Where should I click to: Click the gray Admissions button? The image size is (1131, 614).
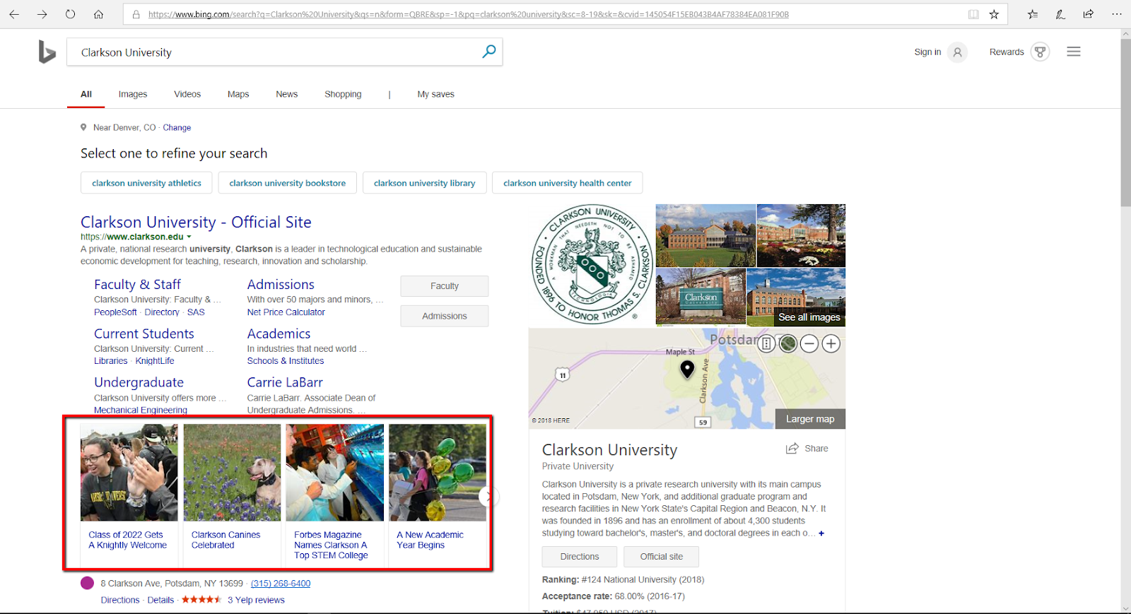pyautogui.click(x=445, y=316)
